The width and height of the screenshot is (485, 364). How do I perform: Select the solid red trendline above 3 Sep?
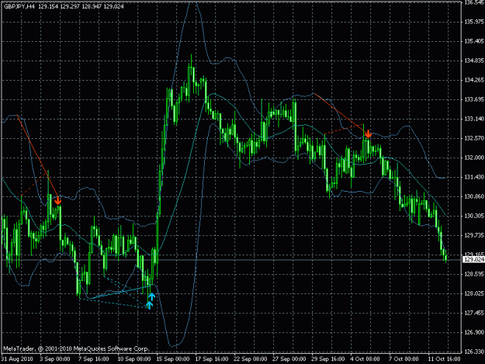[37, 155]
